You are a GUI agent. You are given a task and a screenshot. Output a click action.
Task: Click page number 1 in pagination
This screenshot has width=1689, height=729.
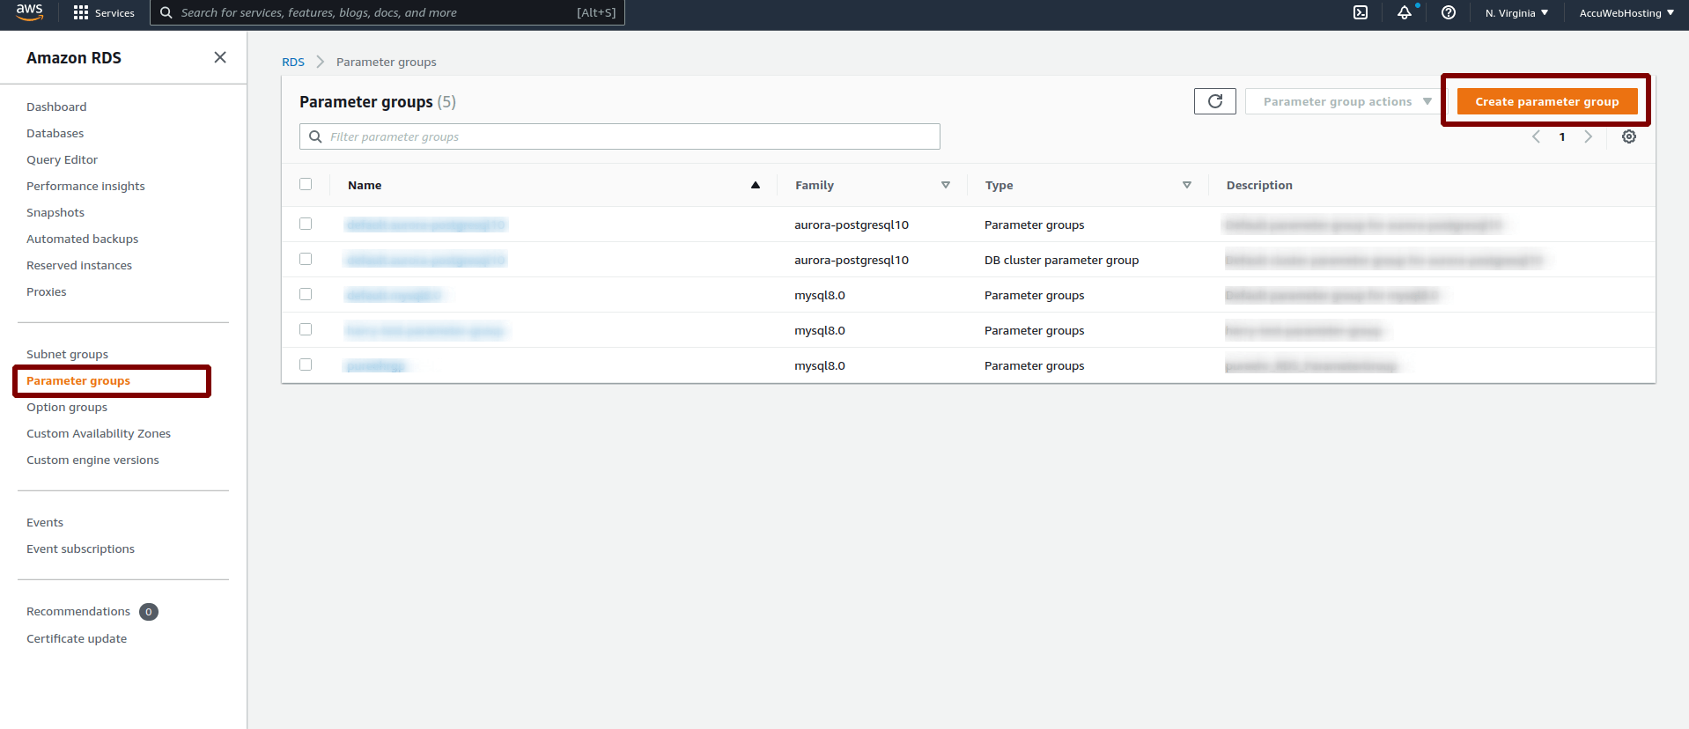(1562, 136)
